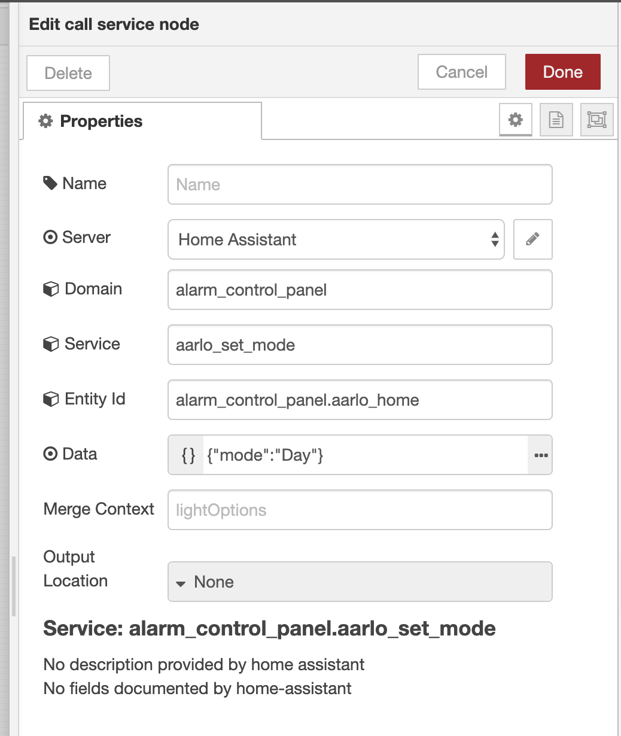Click the Server label
The width and height of the screenshot is (621, 736).
[77, 237]
